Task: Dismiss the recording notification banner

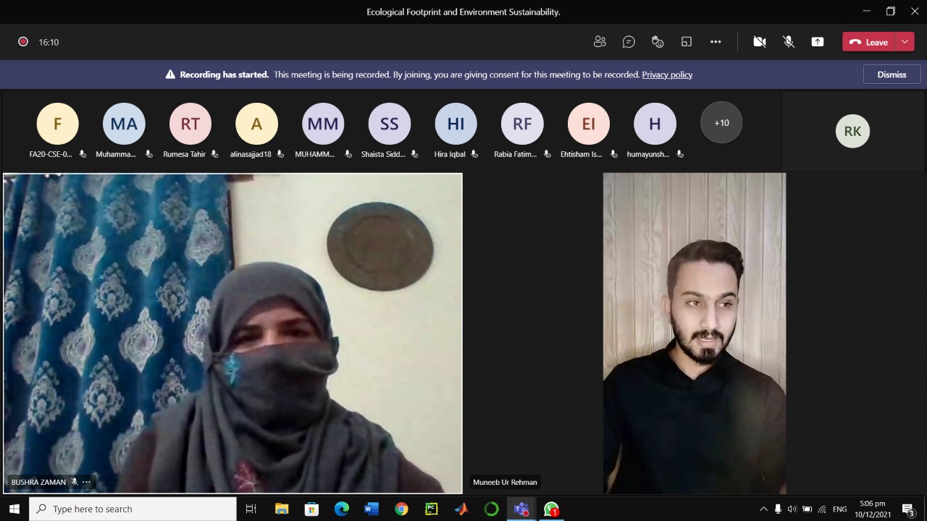Action: tap(892, 75)
